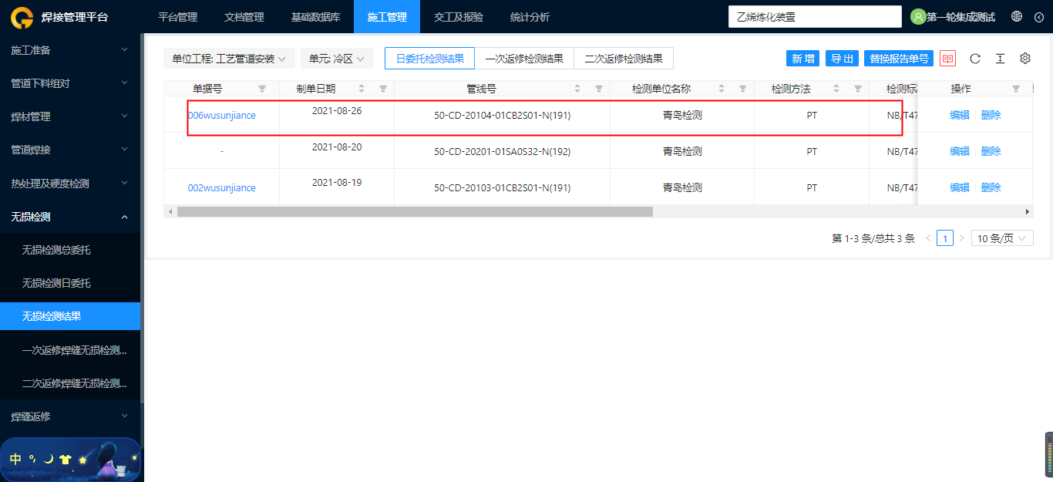Open 统计分析 top menu

(530, 17)
